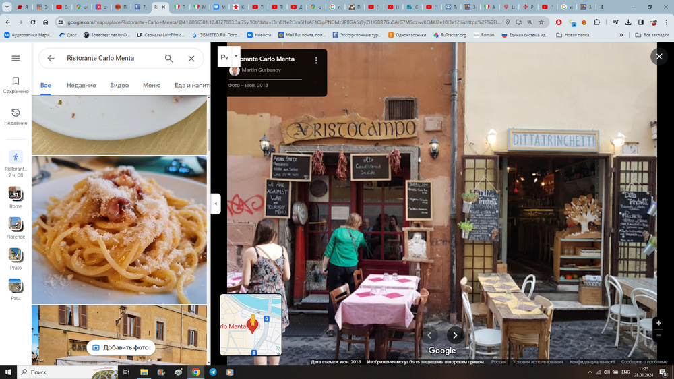Select the Все photos tab

point(46,85)
